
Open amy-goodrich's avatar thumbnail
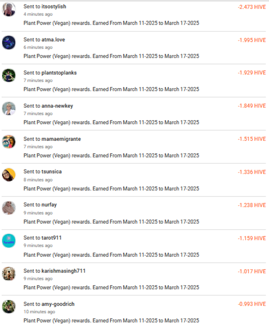tap(9, 307)
